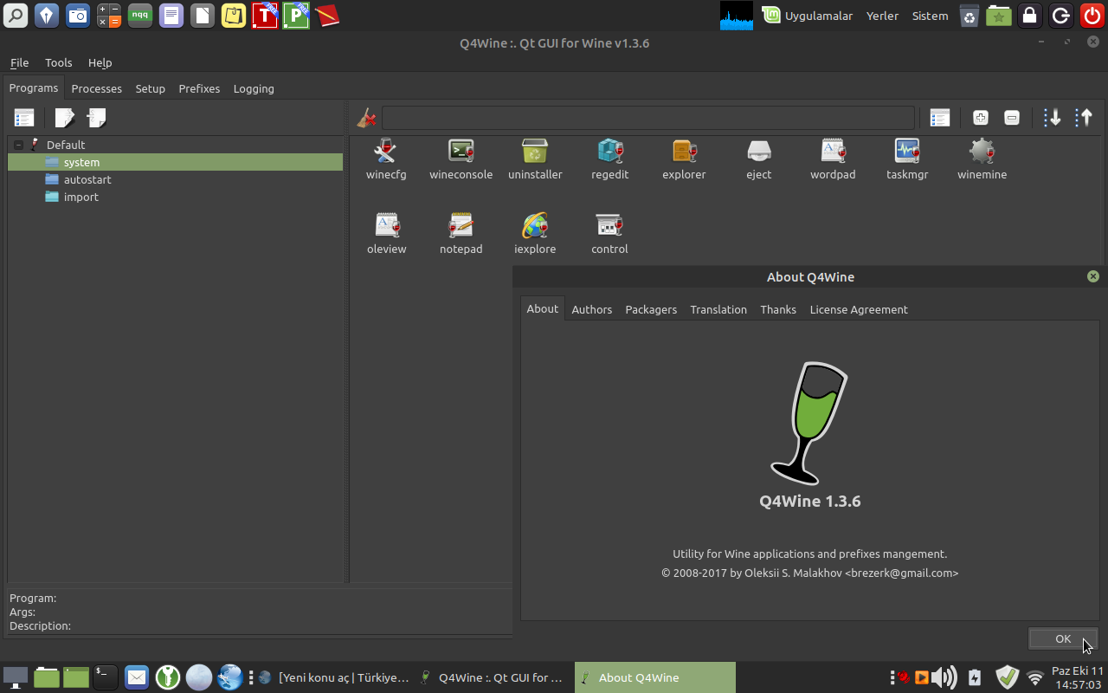This screenshot has height=693, width=1108.
Task: Select the oleview icon
Action: (386, 234)
